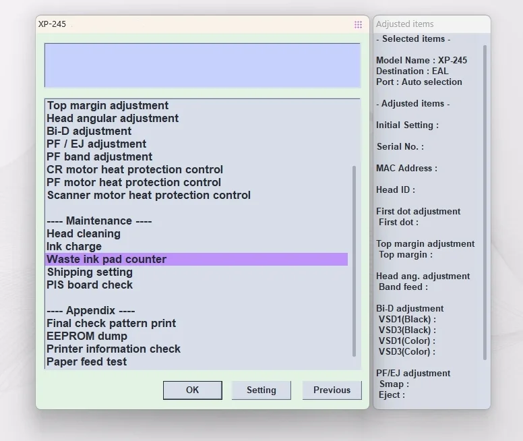
Task: Click VSD3(Black) : entry
Action: 407,330
